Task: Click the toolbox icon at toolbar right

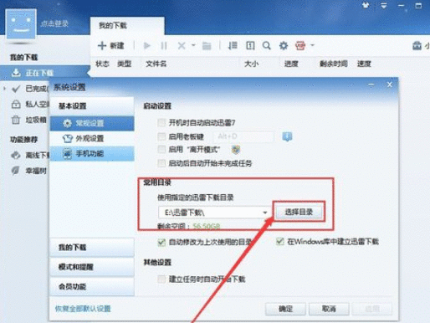Action: click(x=417, y=45)
